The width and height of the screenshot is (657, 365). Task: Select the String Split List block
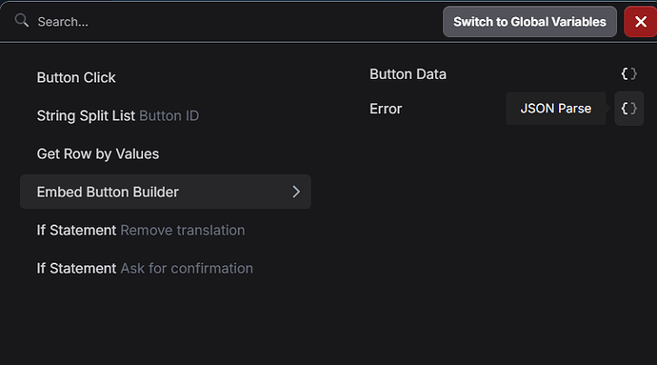pos(166,116)
